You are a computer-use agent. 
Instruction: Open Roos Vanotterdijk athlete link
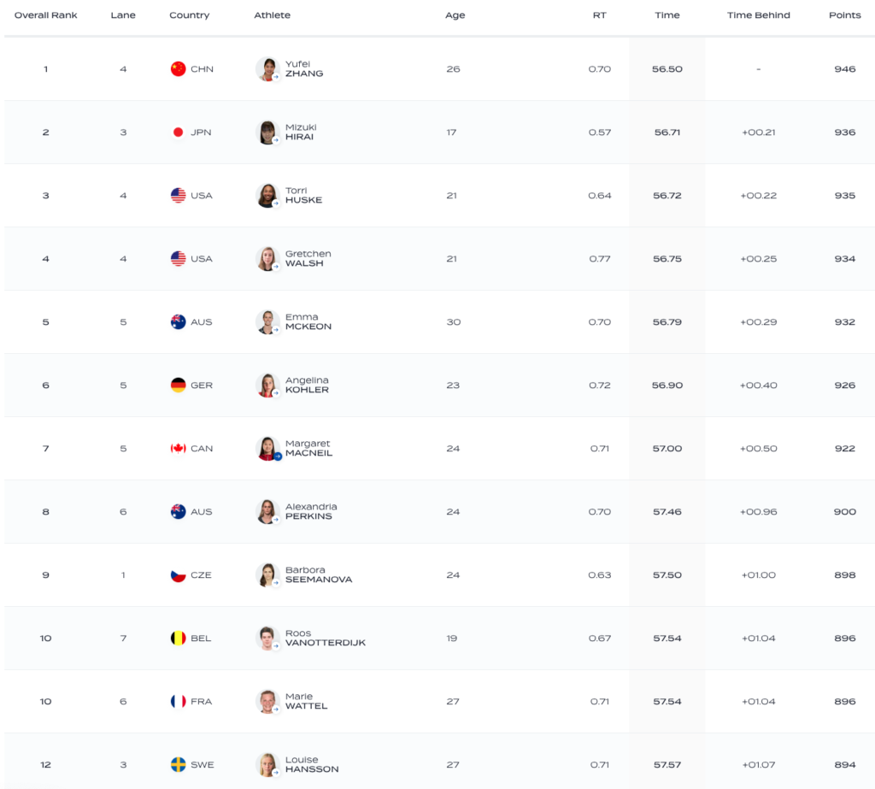tap(326, 639)
